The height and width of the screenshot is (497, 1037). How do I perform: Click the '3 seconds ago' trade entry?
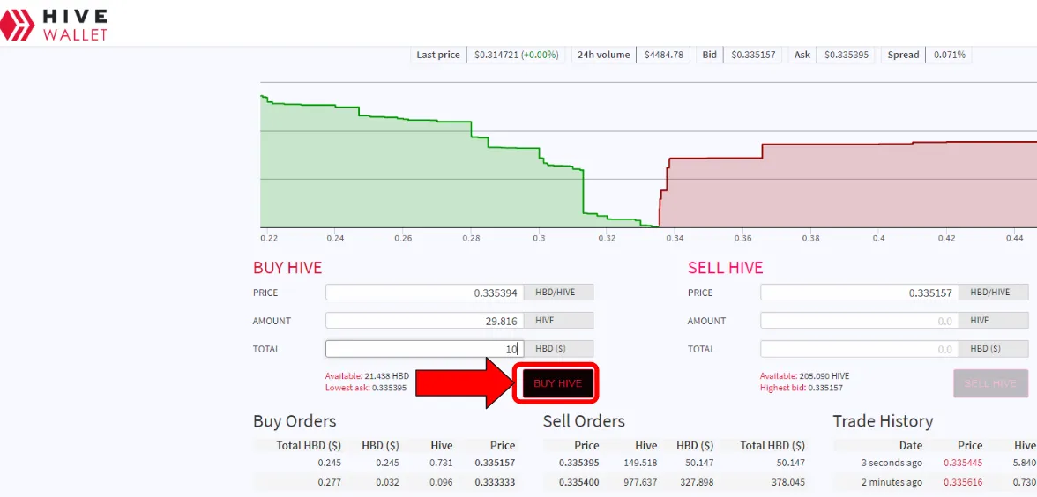click(891, 464)
